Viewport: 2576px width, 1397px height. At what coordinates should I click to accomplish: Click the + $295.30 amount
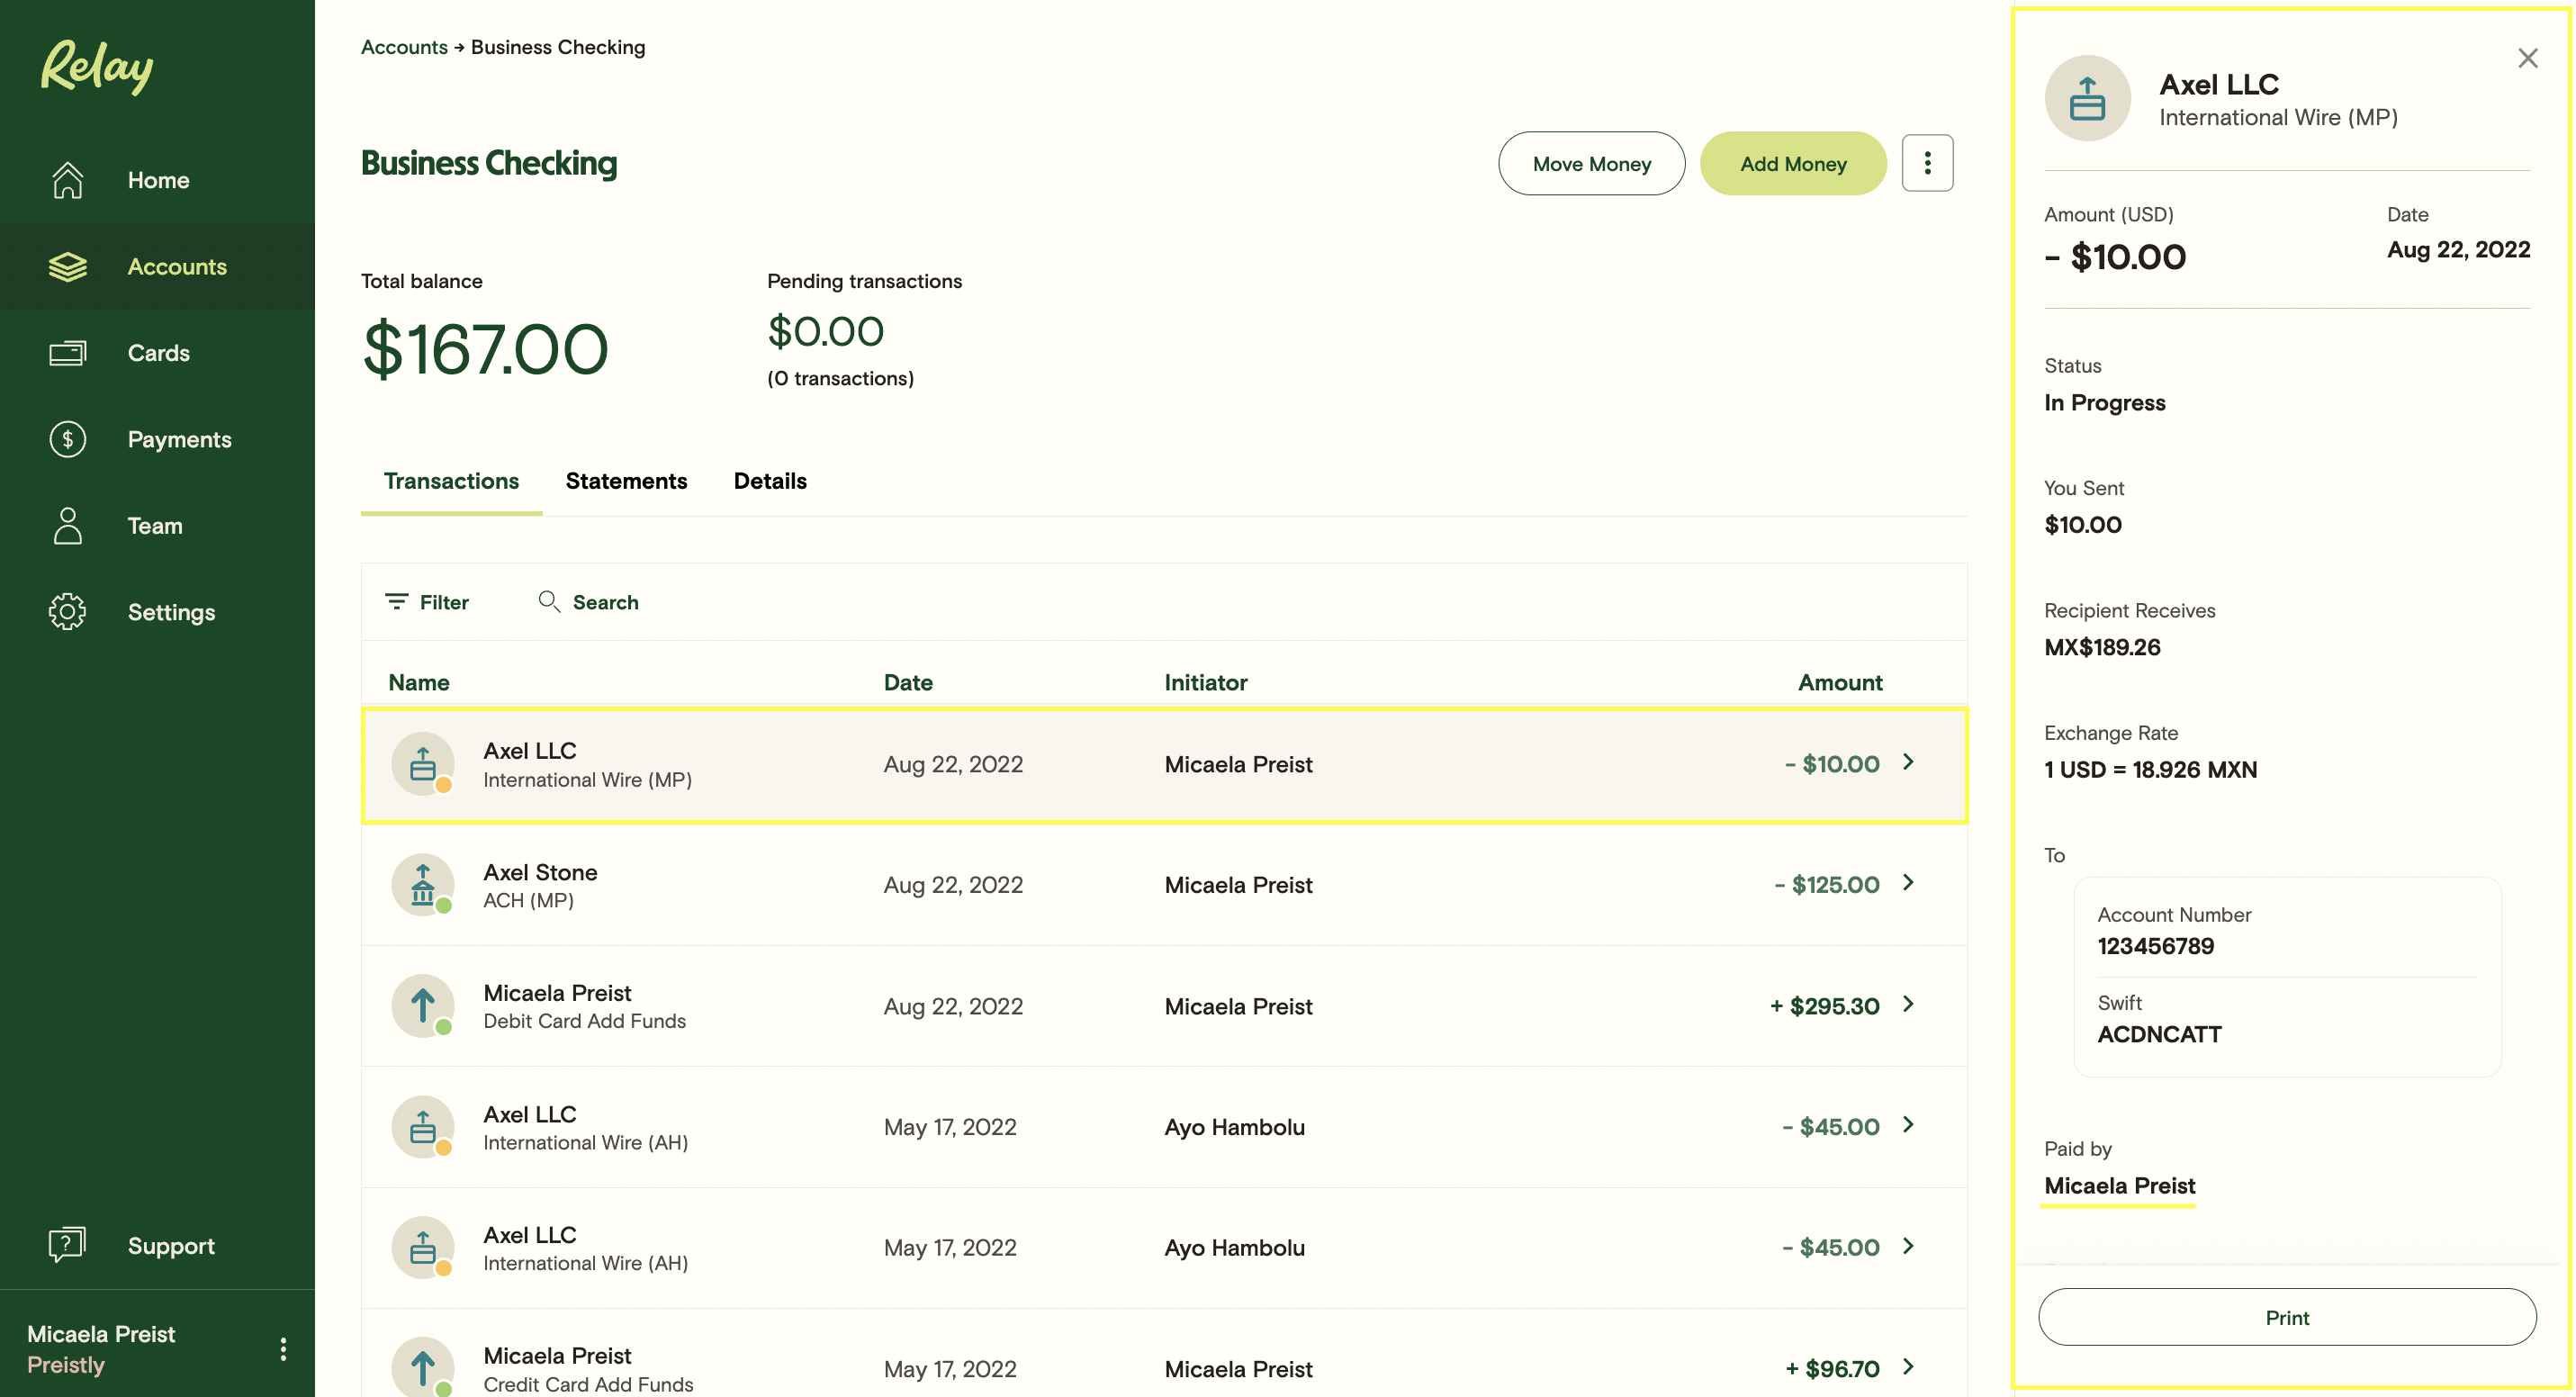coord(1824,1006)
